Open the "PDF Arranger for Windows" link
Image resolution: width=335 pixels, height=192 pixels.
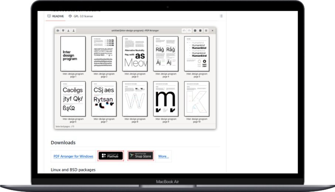(x=73, y=157)
